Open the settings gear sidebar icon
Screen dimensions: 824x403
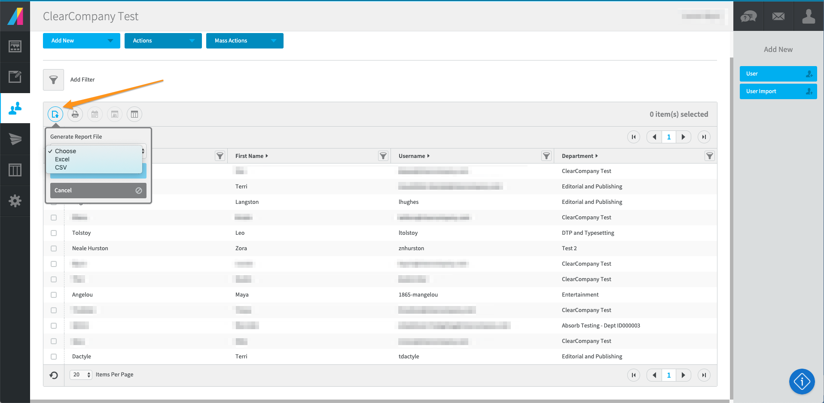[x=15, y=201]
